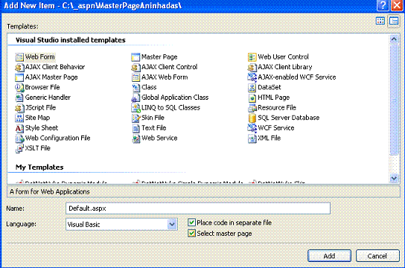The image size is (405, 268).
Task: Choose the Style Sheet icon
Action: tap(19, 128)
